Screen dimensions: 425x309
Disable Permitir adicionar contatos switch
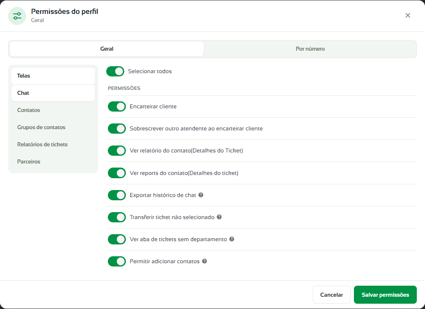(x=117, y=261)
